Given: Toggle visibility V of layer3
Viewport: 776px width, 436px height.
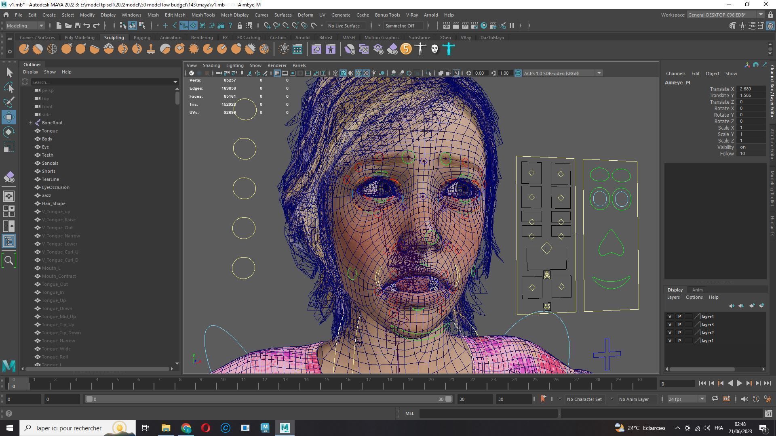Looking at the screenshot, I should pos(670,325).
